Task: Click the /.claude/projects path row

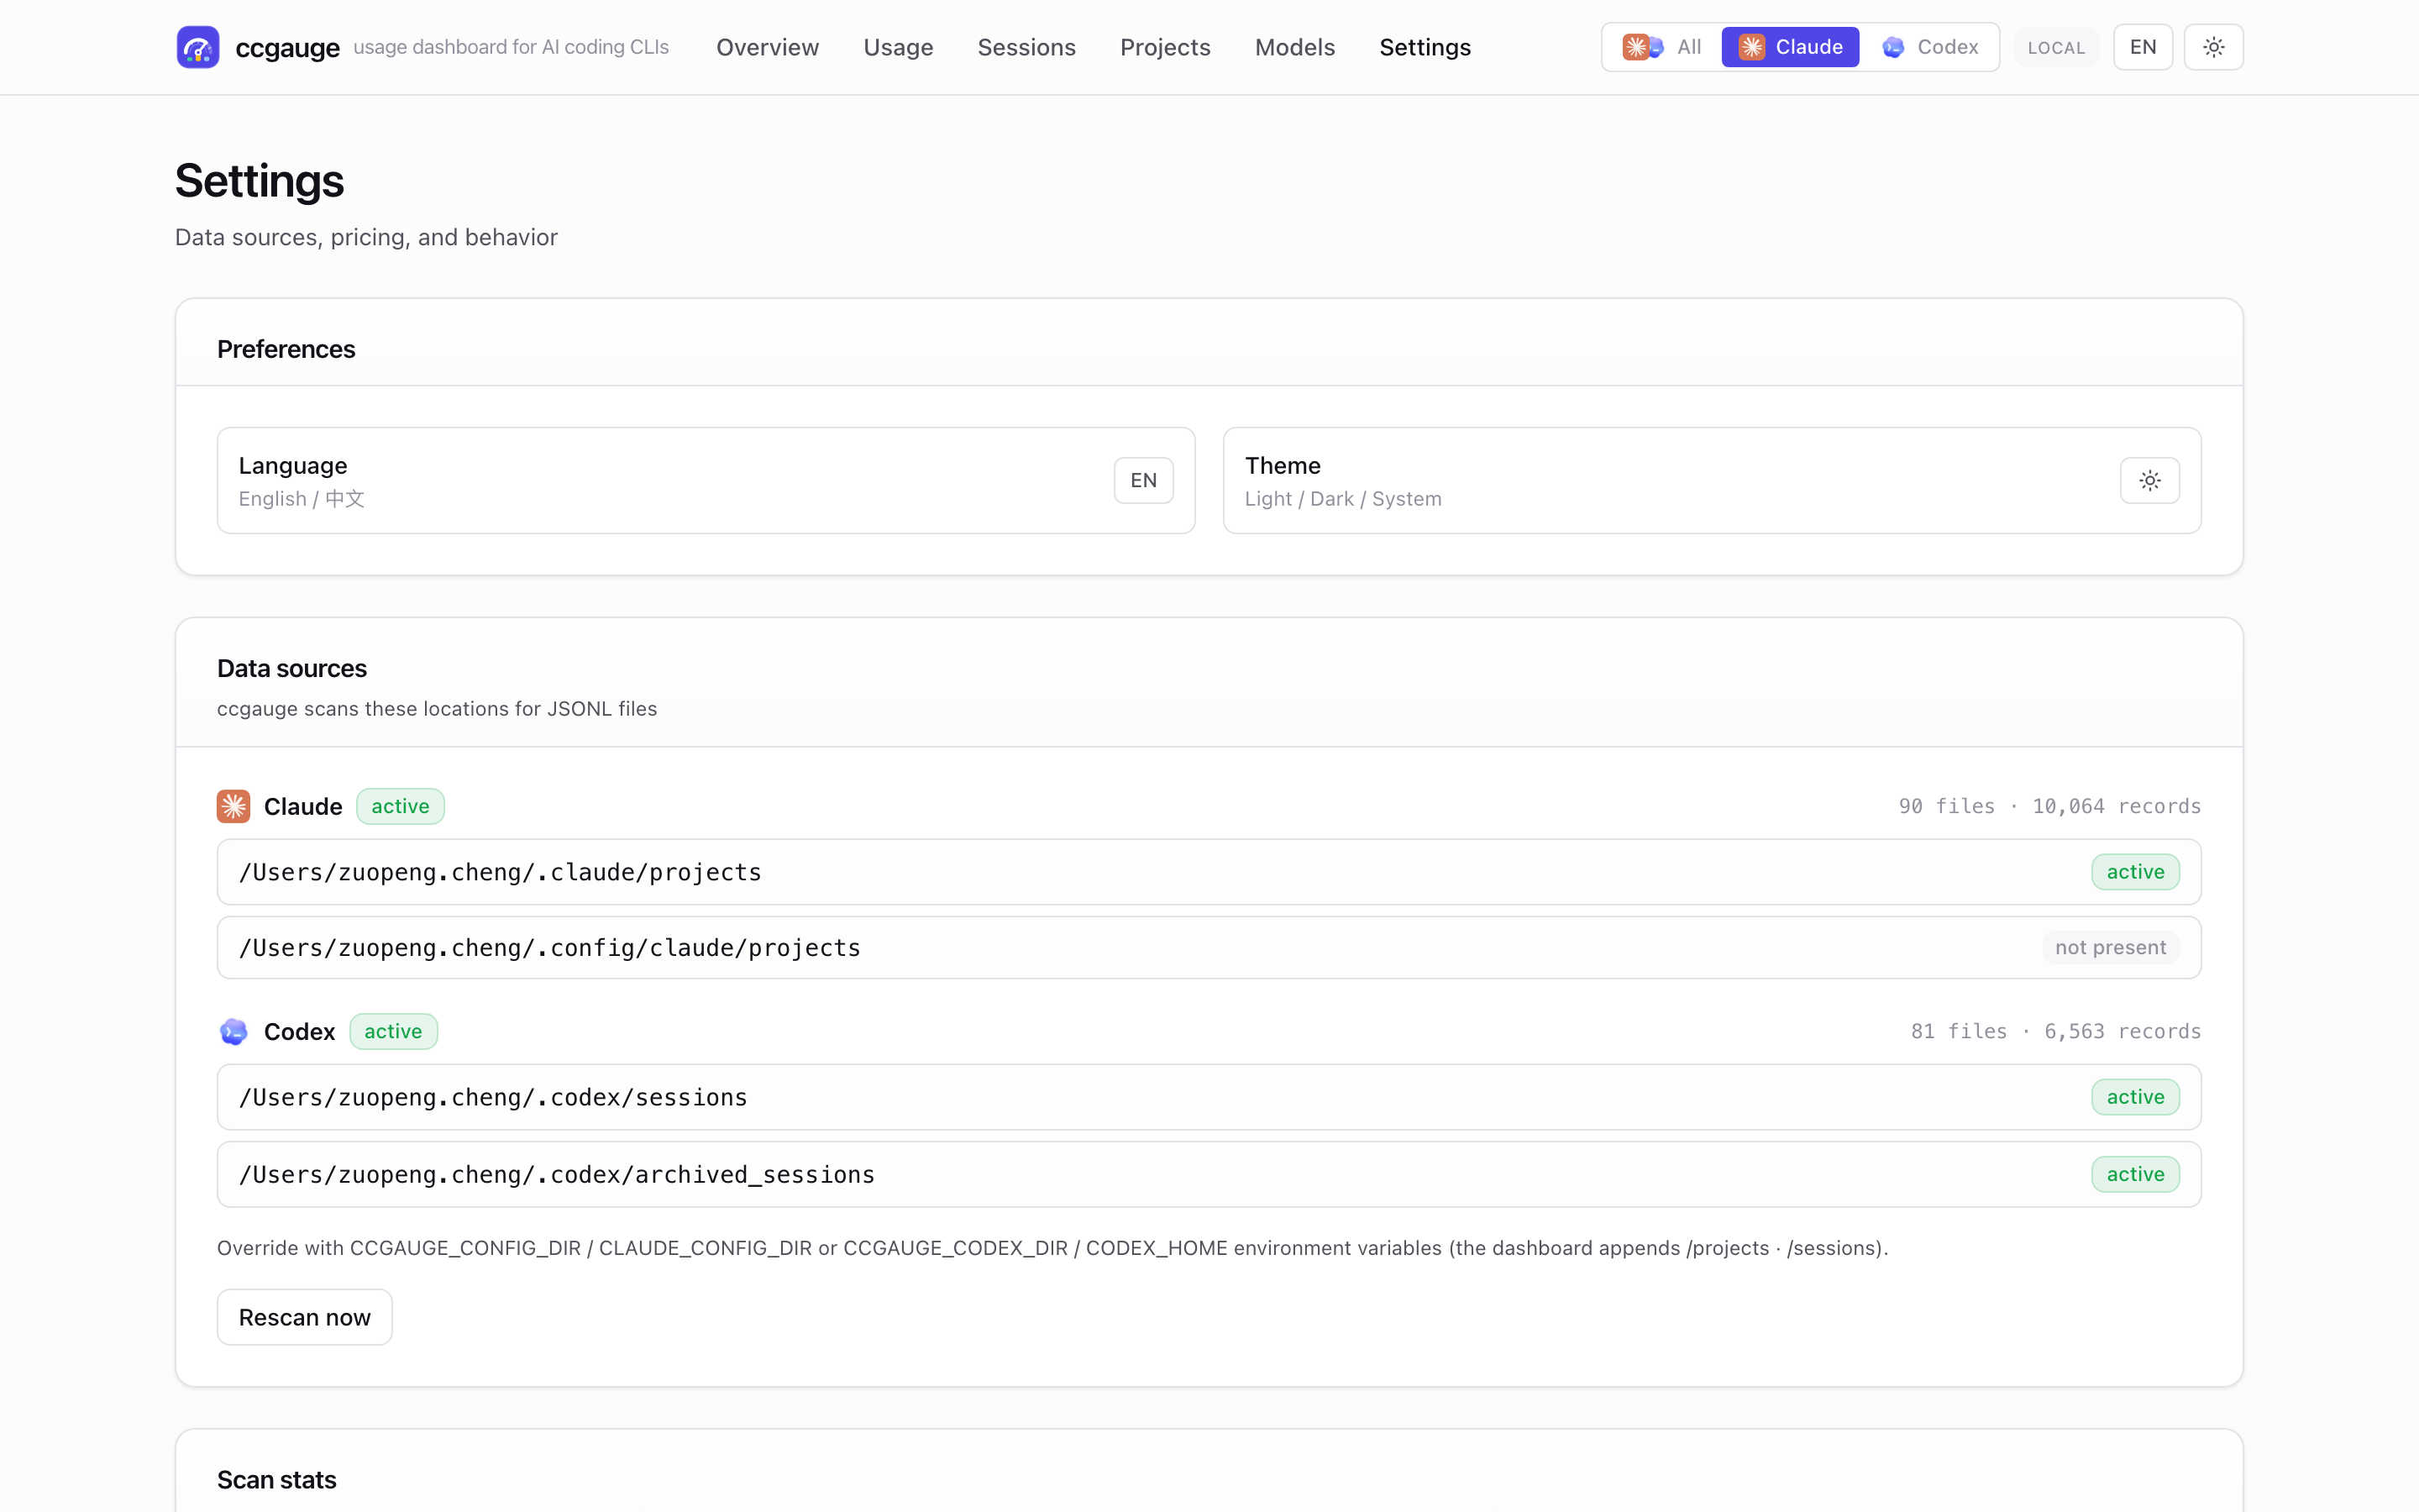Action: tap(1209, 872)
